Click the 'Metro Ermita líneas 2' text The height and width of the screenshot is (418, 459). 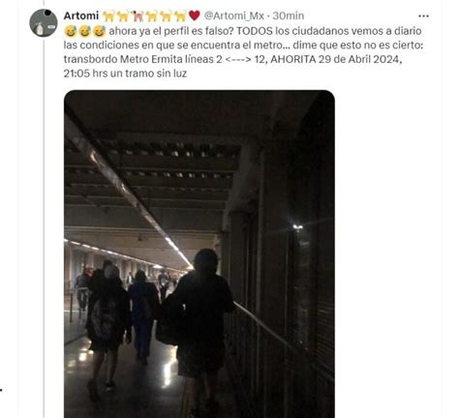170,59
